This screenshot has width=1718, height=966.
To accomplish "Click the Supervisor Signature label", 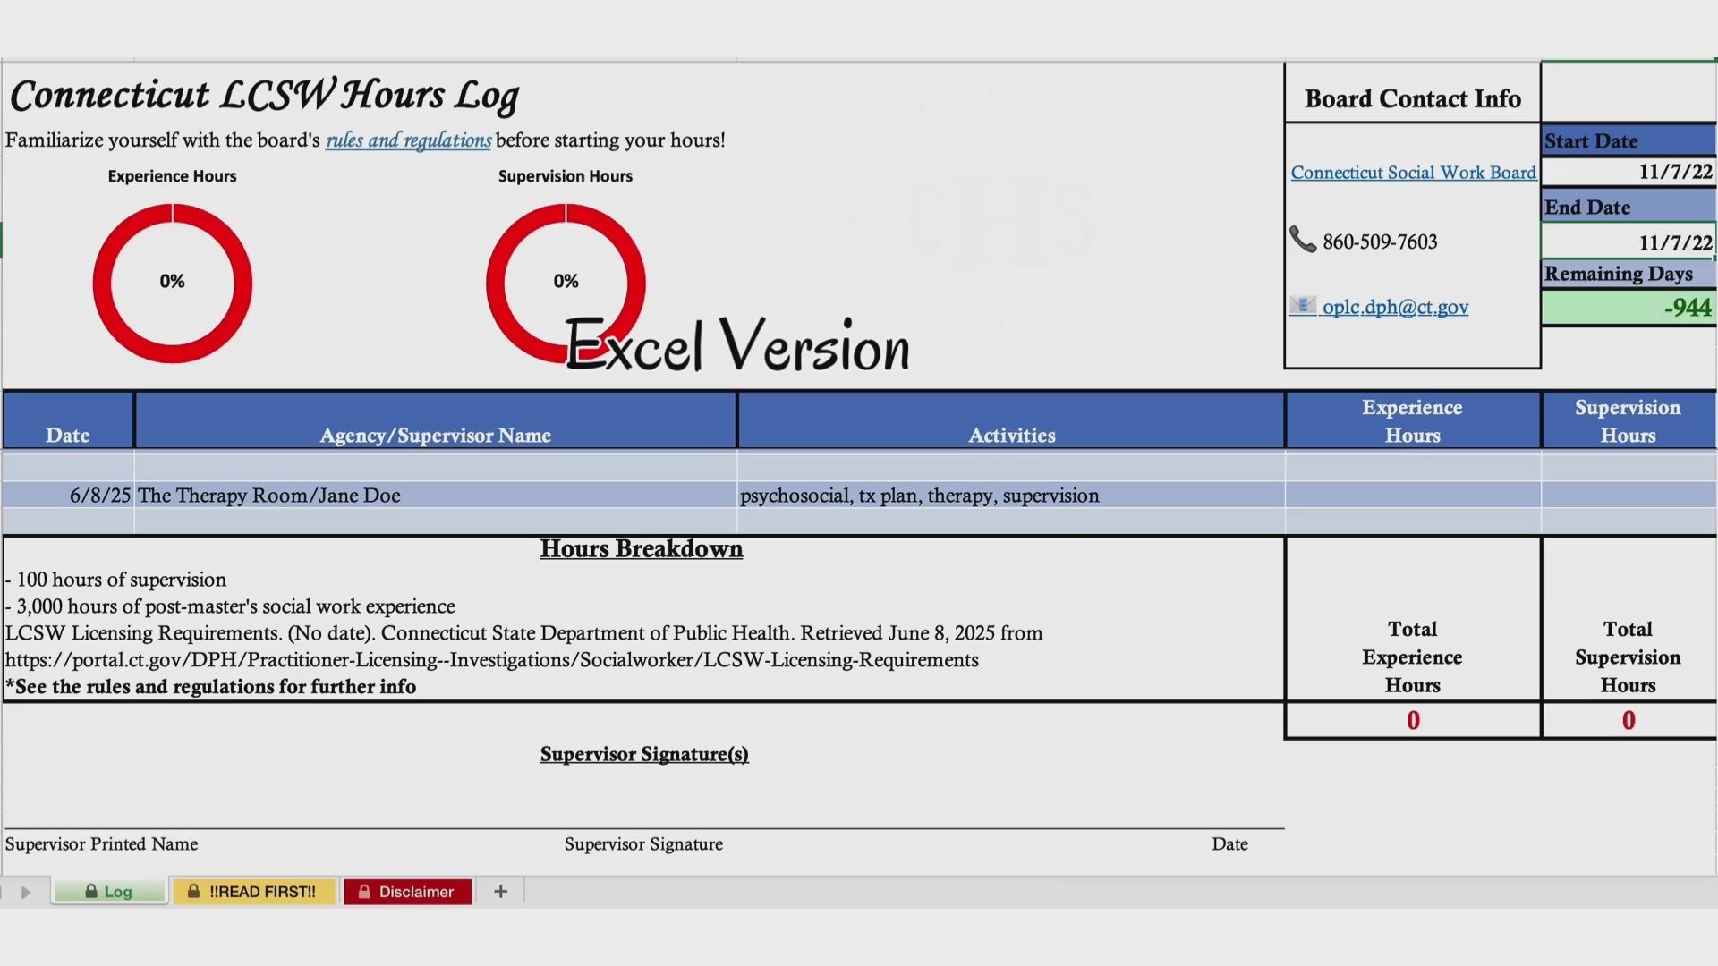I will (x=643, y=843).
